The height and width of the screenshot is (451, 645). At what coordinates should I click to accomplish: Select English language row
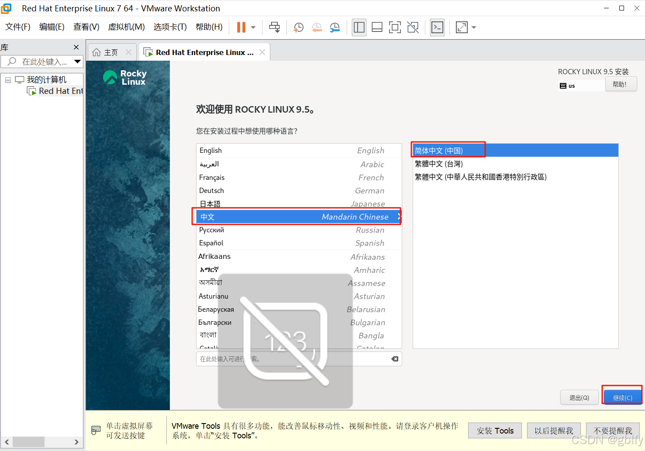coord(299,151)
